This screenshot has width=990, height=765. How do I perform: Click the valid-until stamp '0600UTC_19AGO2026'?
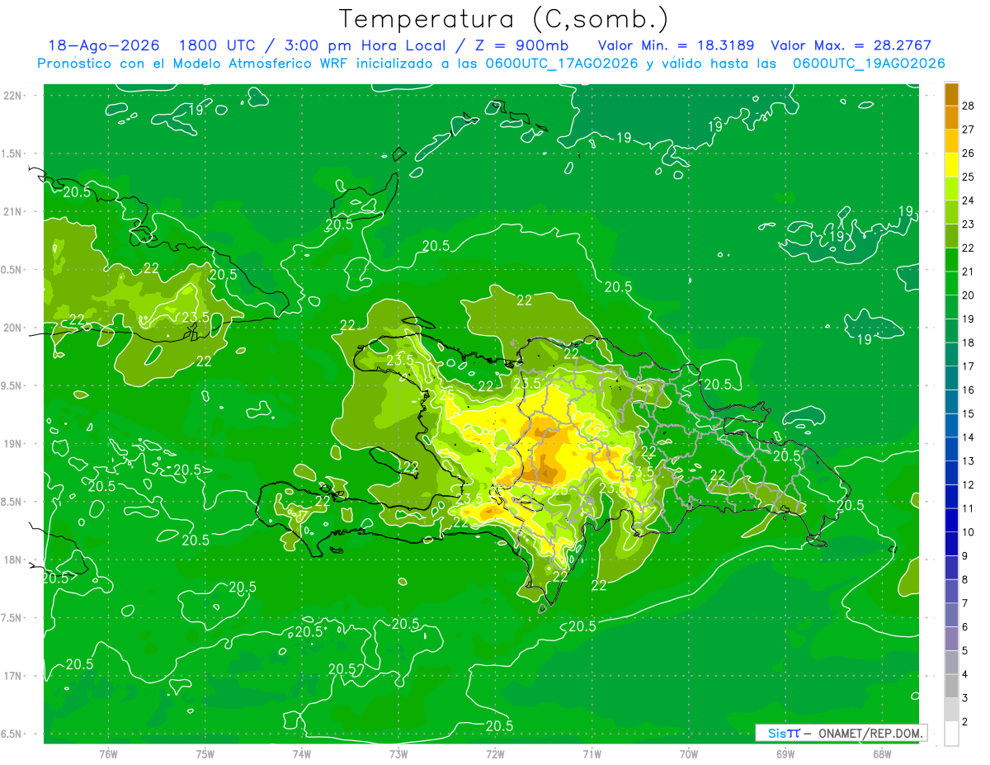point(869,64)
